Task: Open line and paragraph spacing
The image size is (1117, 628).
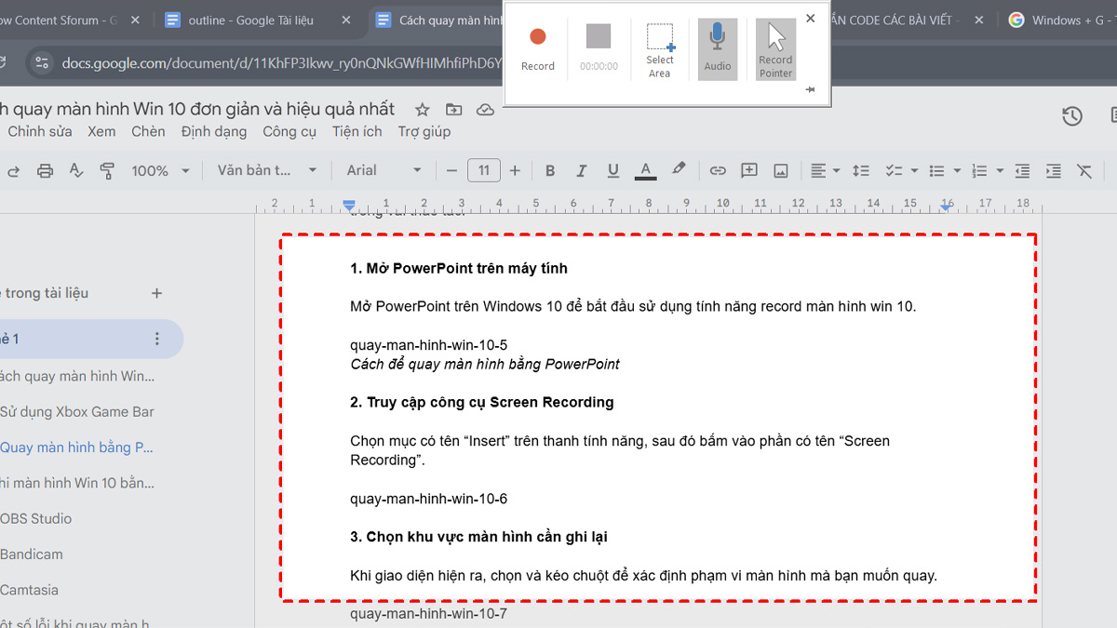Action: 861,170
